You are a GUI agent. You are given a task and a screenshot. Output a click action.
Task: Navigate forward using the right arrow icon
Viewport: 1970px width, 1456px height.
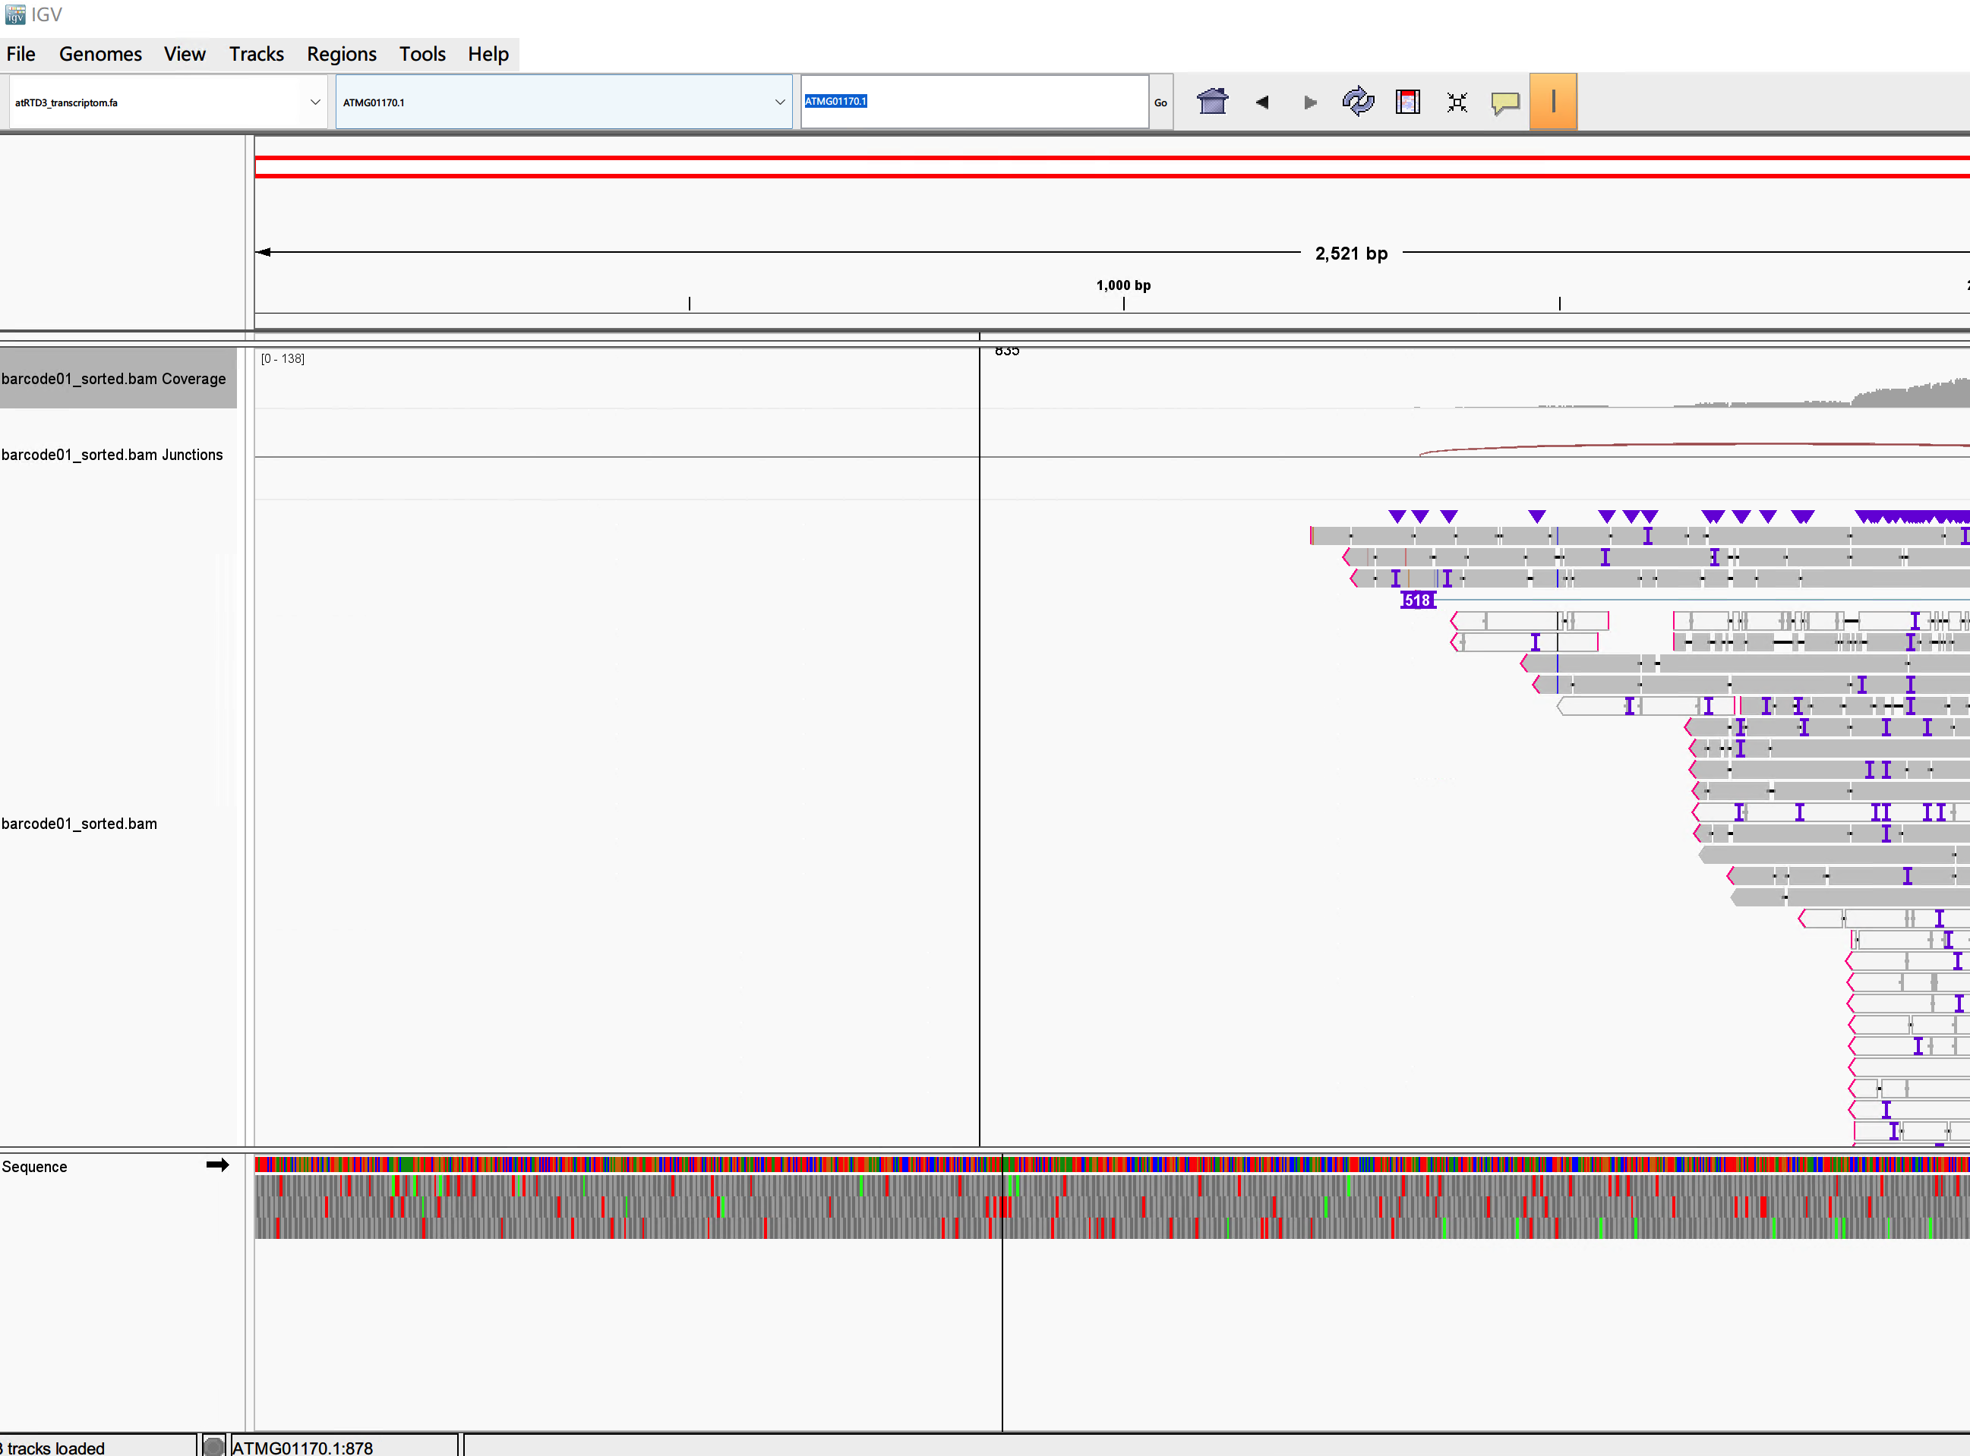click(1309, 102)
